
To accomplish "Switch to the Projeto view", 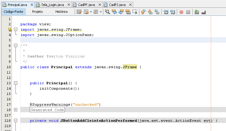I will point(37,12).
